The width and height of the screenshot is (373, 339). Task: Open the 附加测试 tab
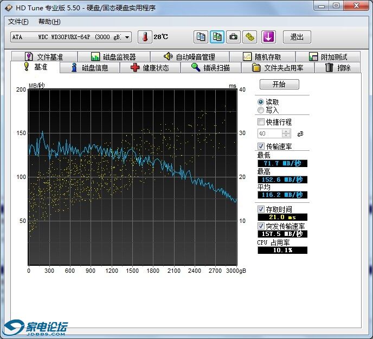point(328,56)
